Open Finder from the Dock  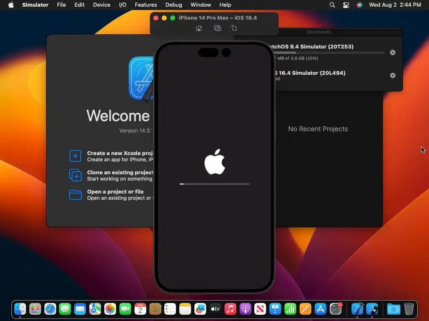point(20,309)
